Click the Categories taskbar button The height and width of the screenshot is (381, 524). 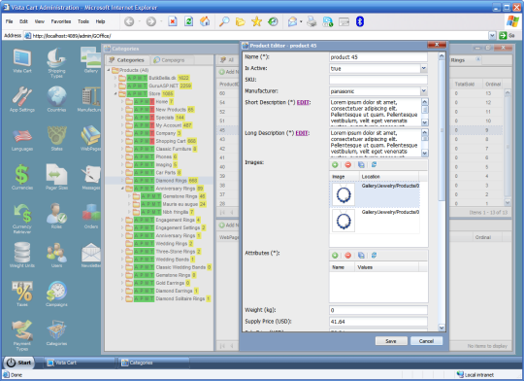pyautogui.click(x=154, y=363)
